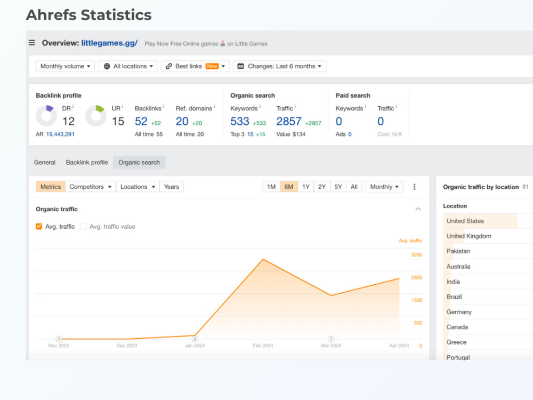This screenshot has width=533, height=400.
Task: Open the chart three-dot options menu
Action: (414, 187)
